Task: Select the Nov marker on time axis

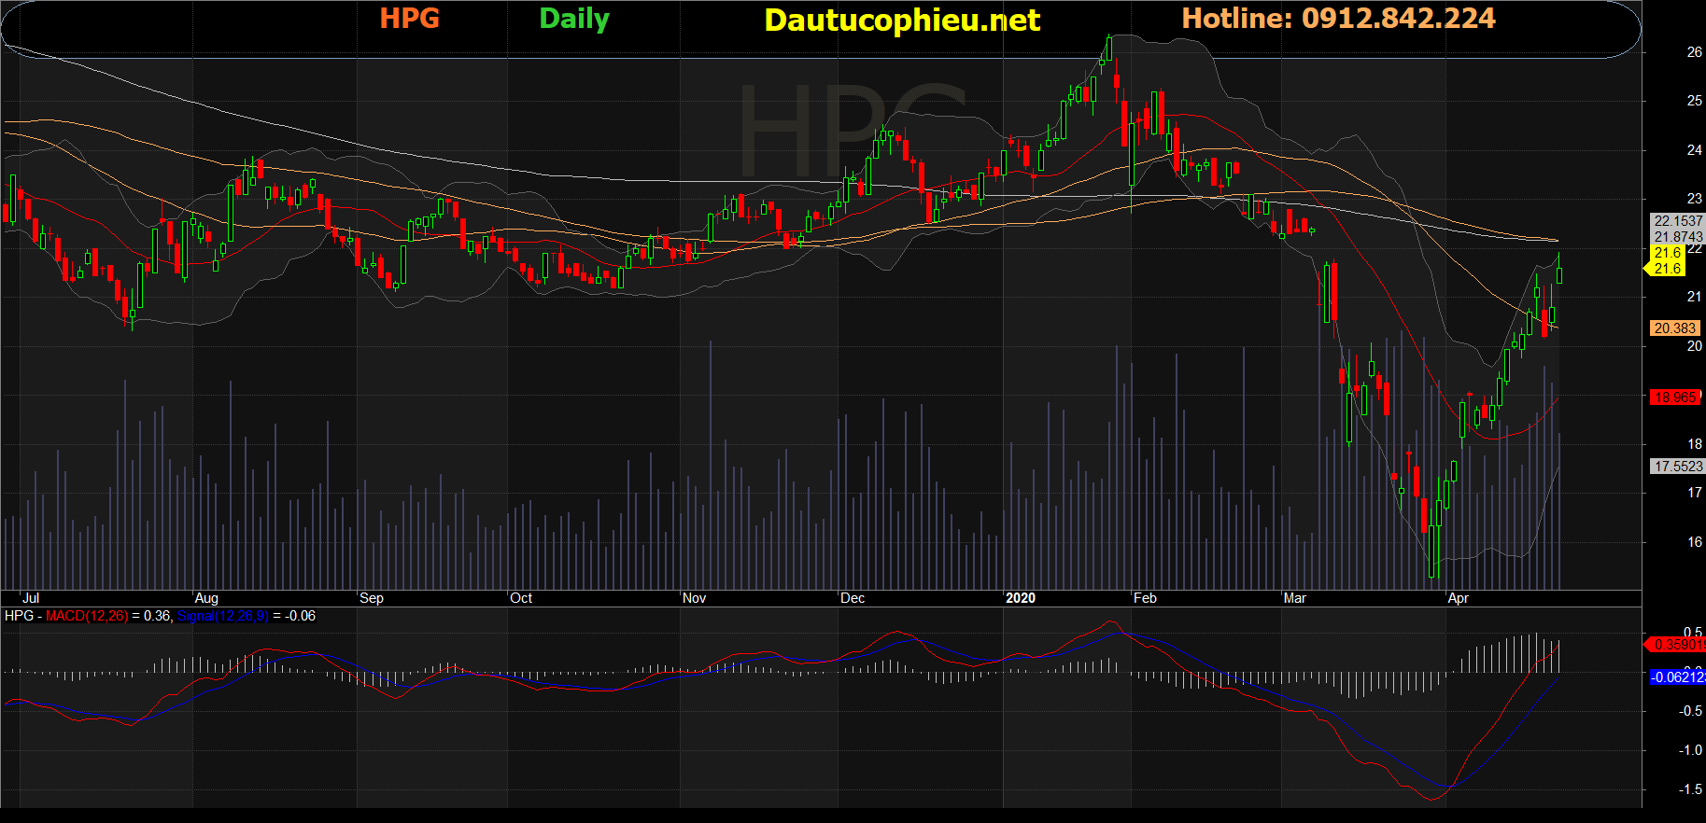Action: point(694,598)
